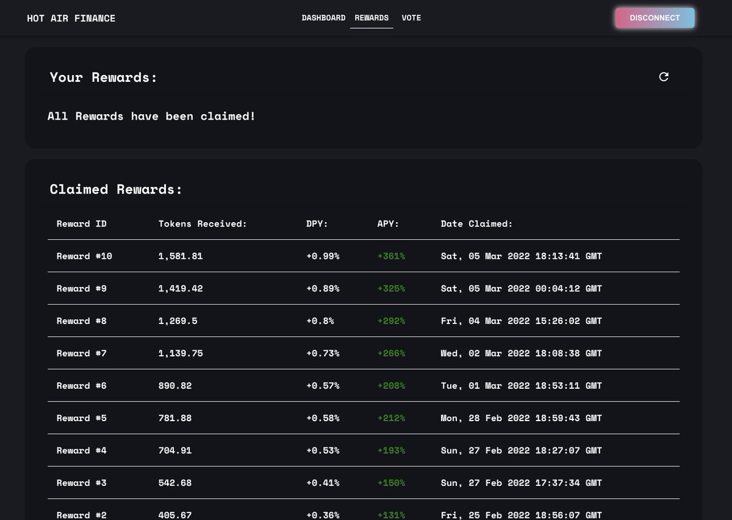Viewport: 732px width, 520px height.
Task: Click the All Rewards have been claimed message
Action: 152,116
